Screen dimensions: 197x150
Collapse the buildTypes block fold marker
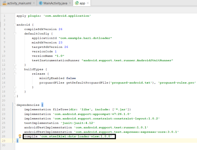click(x=15, y=69)
